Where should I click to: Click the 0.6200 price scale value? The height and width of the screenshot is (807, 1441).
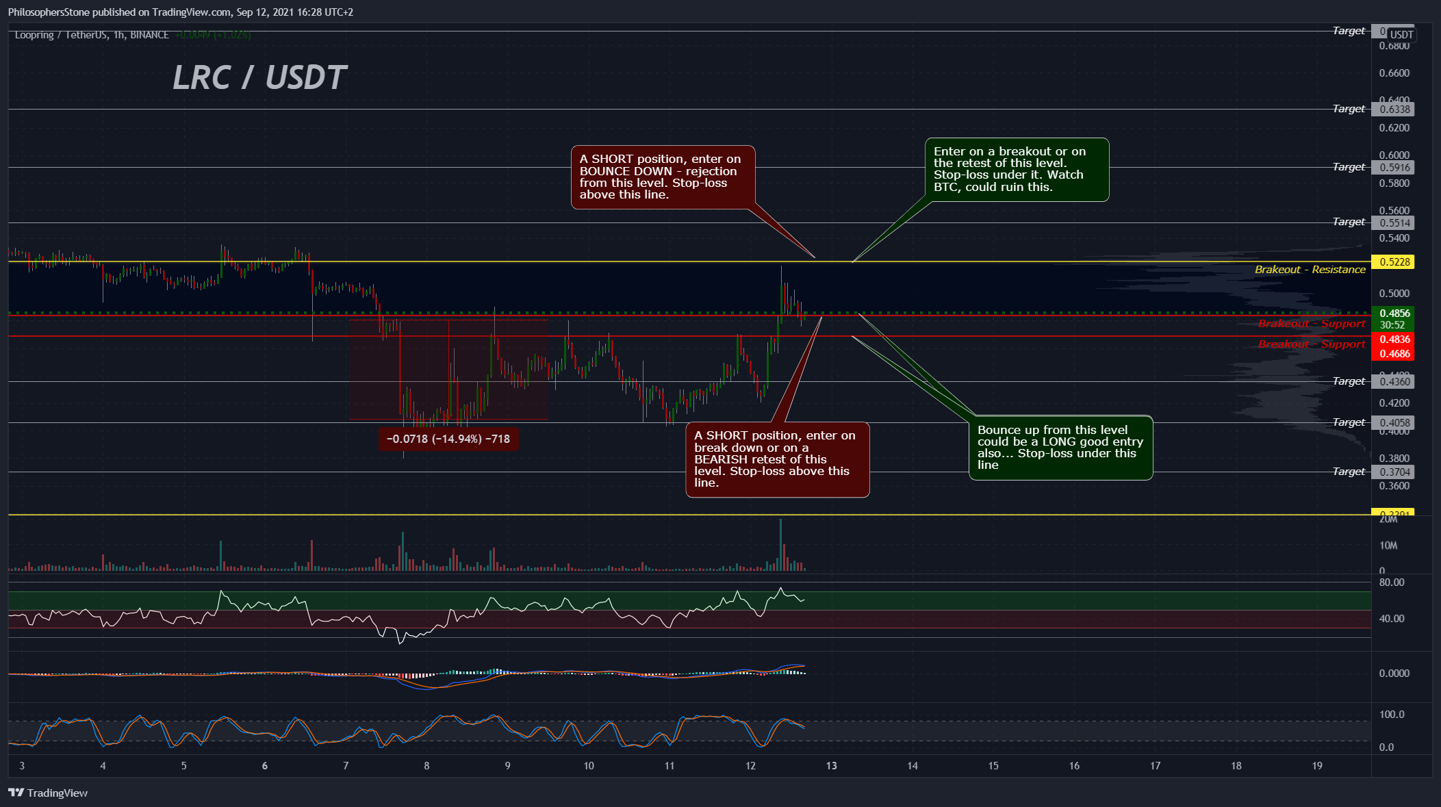[1394, 128]
